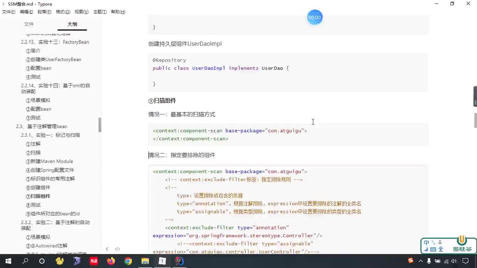
Task: Open 帮助(H) menu
Action: pyautogui.click(x=118, y=12)
